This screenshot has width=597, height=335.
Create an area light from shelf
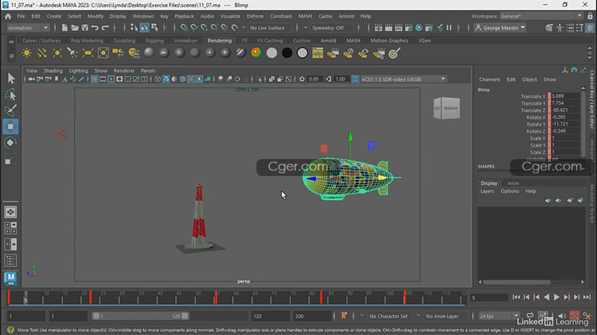88,53
